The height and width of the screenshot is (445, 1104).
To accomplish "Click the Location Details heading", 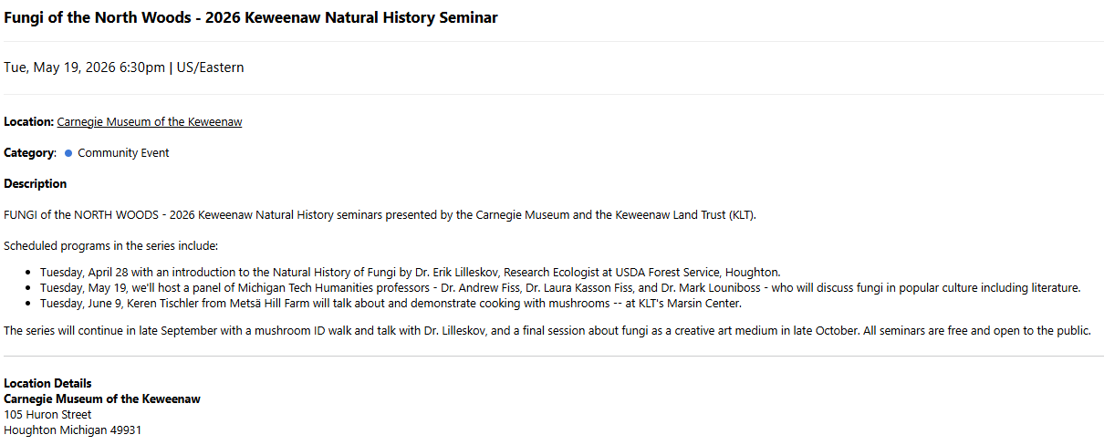I will click(x=47, y=384).
